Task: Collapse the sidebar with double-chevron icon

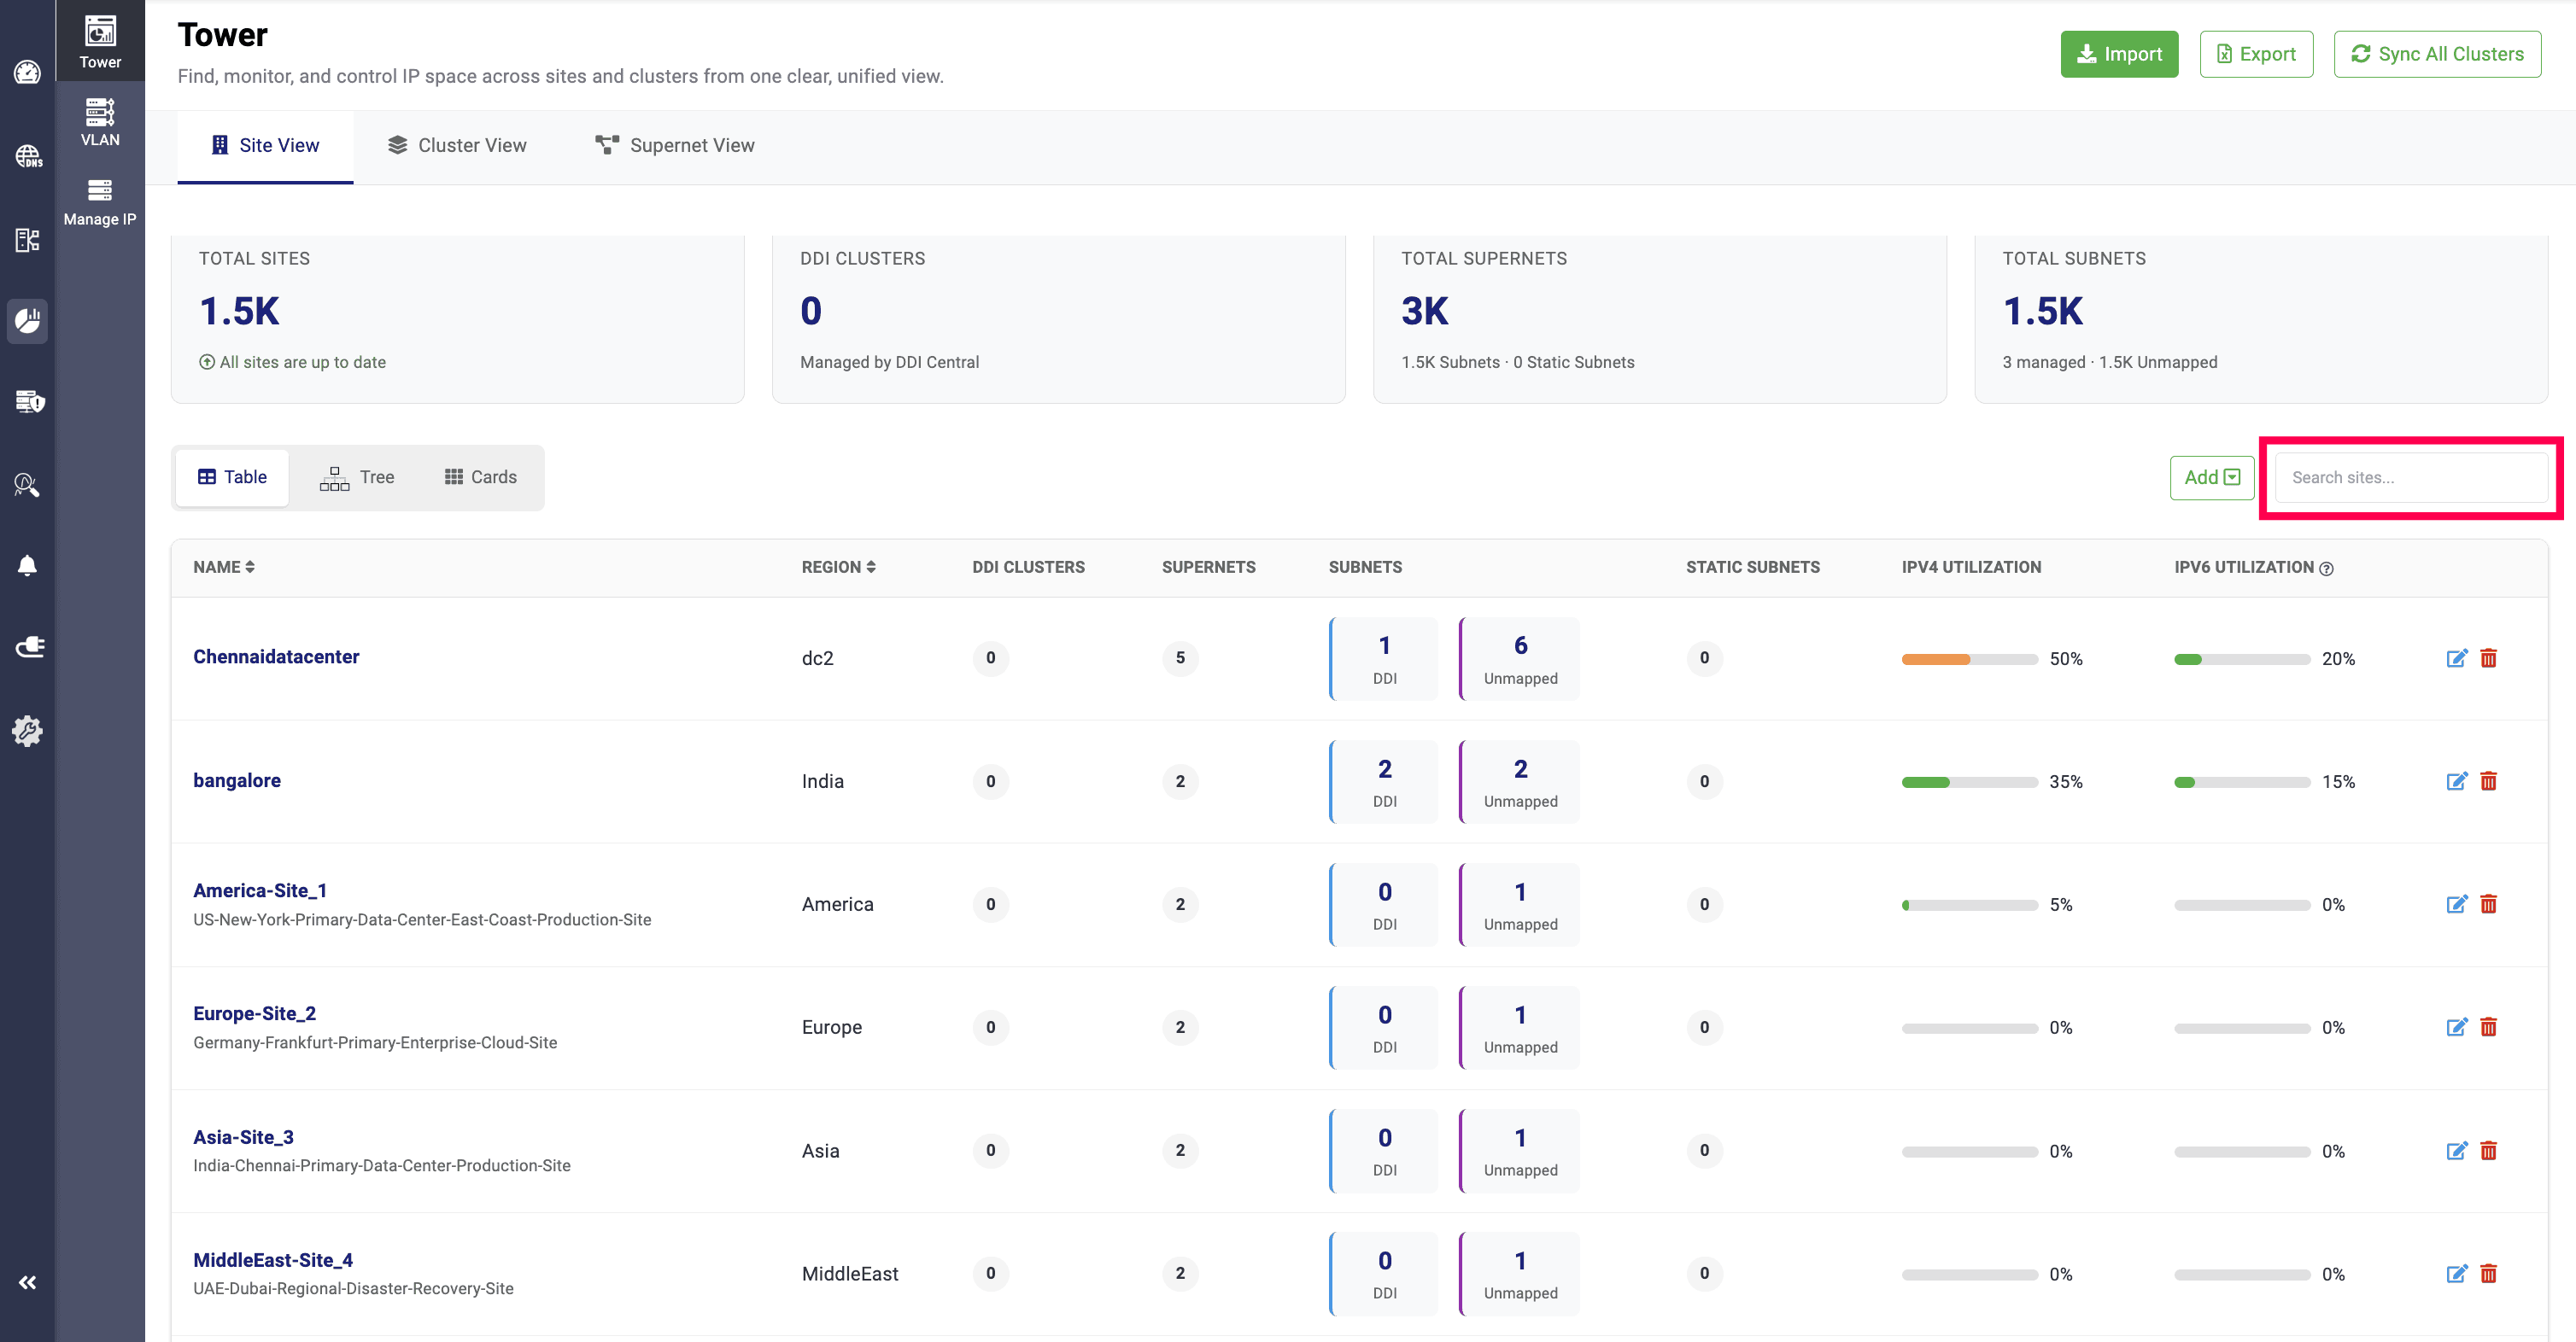Action: point(27,1282)
